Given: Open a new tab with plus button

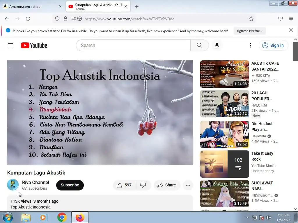Looking at the screenshot, I should click(x=136, y=7).
